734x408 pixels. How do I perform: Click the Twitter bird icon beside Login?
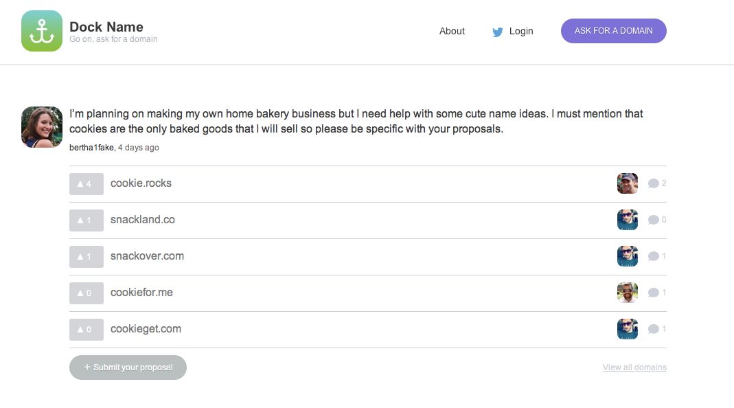click(x=498, y=32)
